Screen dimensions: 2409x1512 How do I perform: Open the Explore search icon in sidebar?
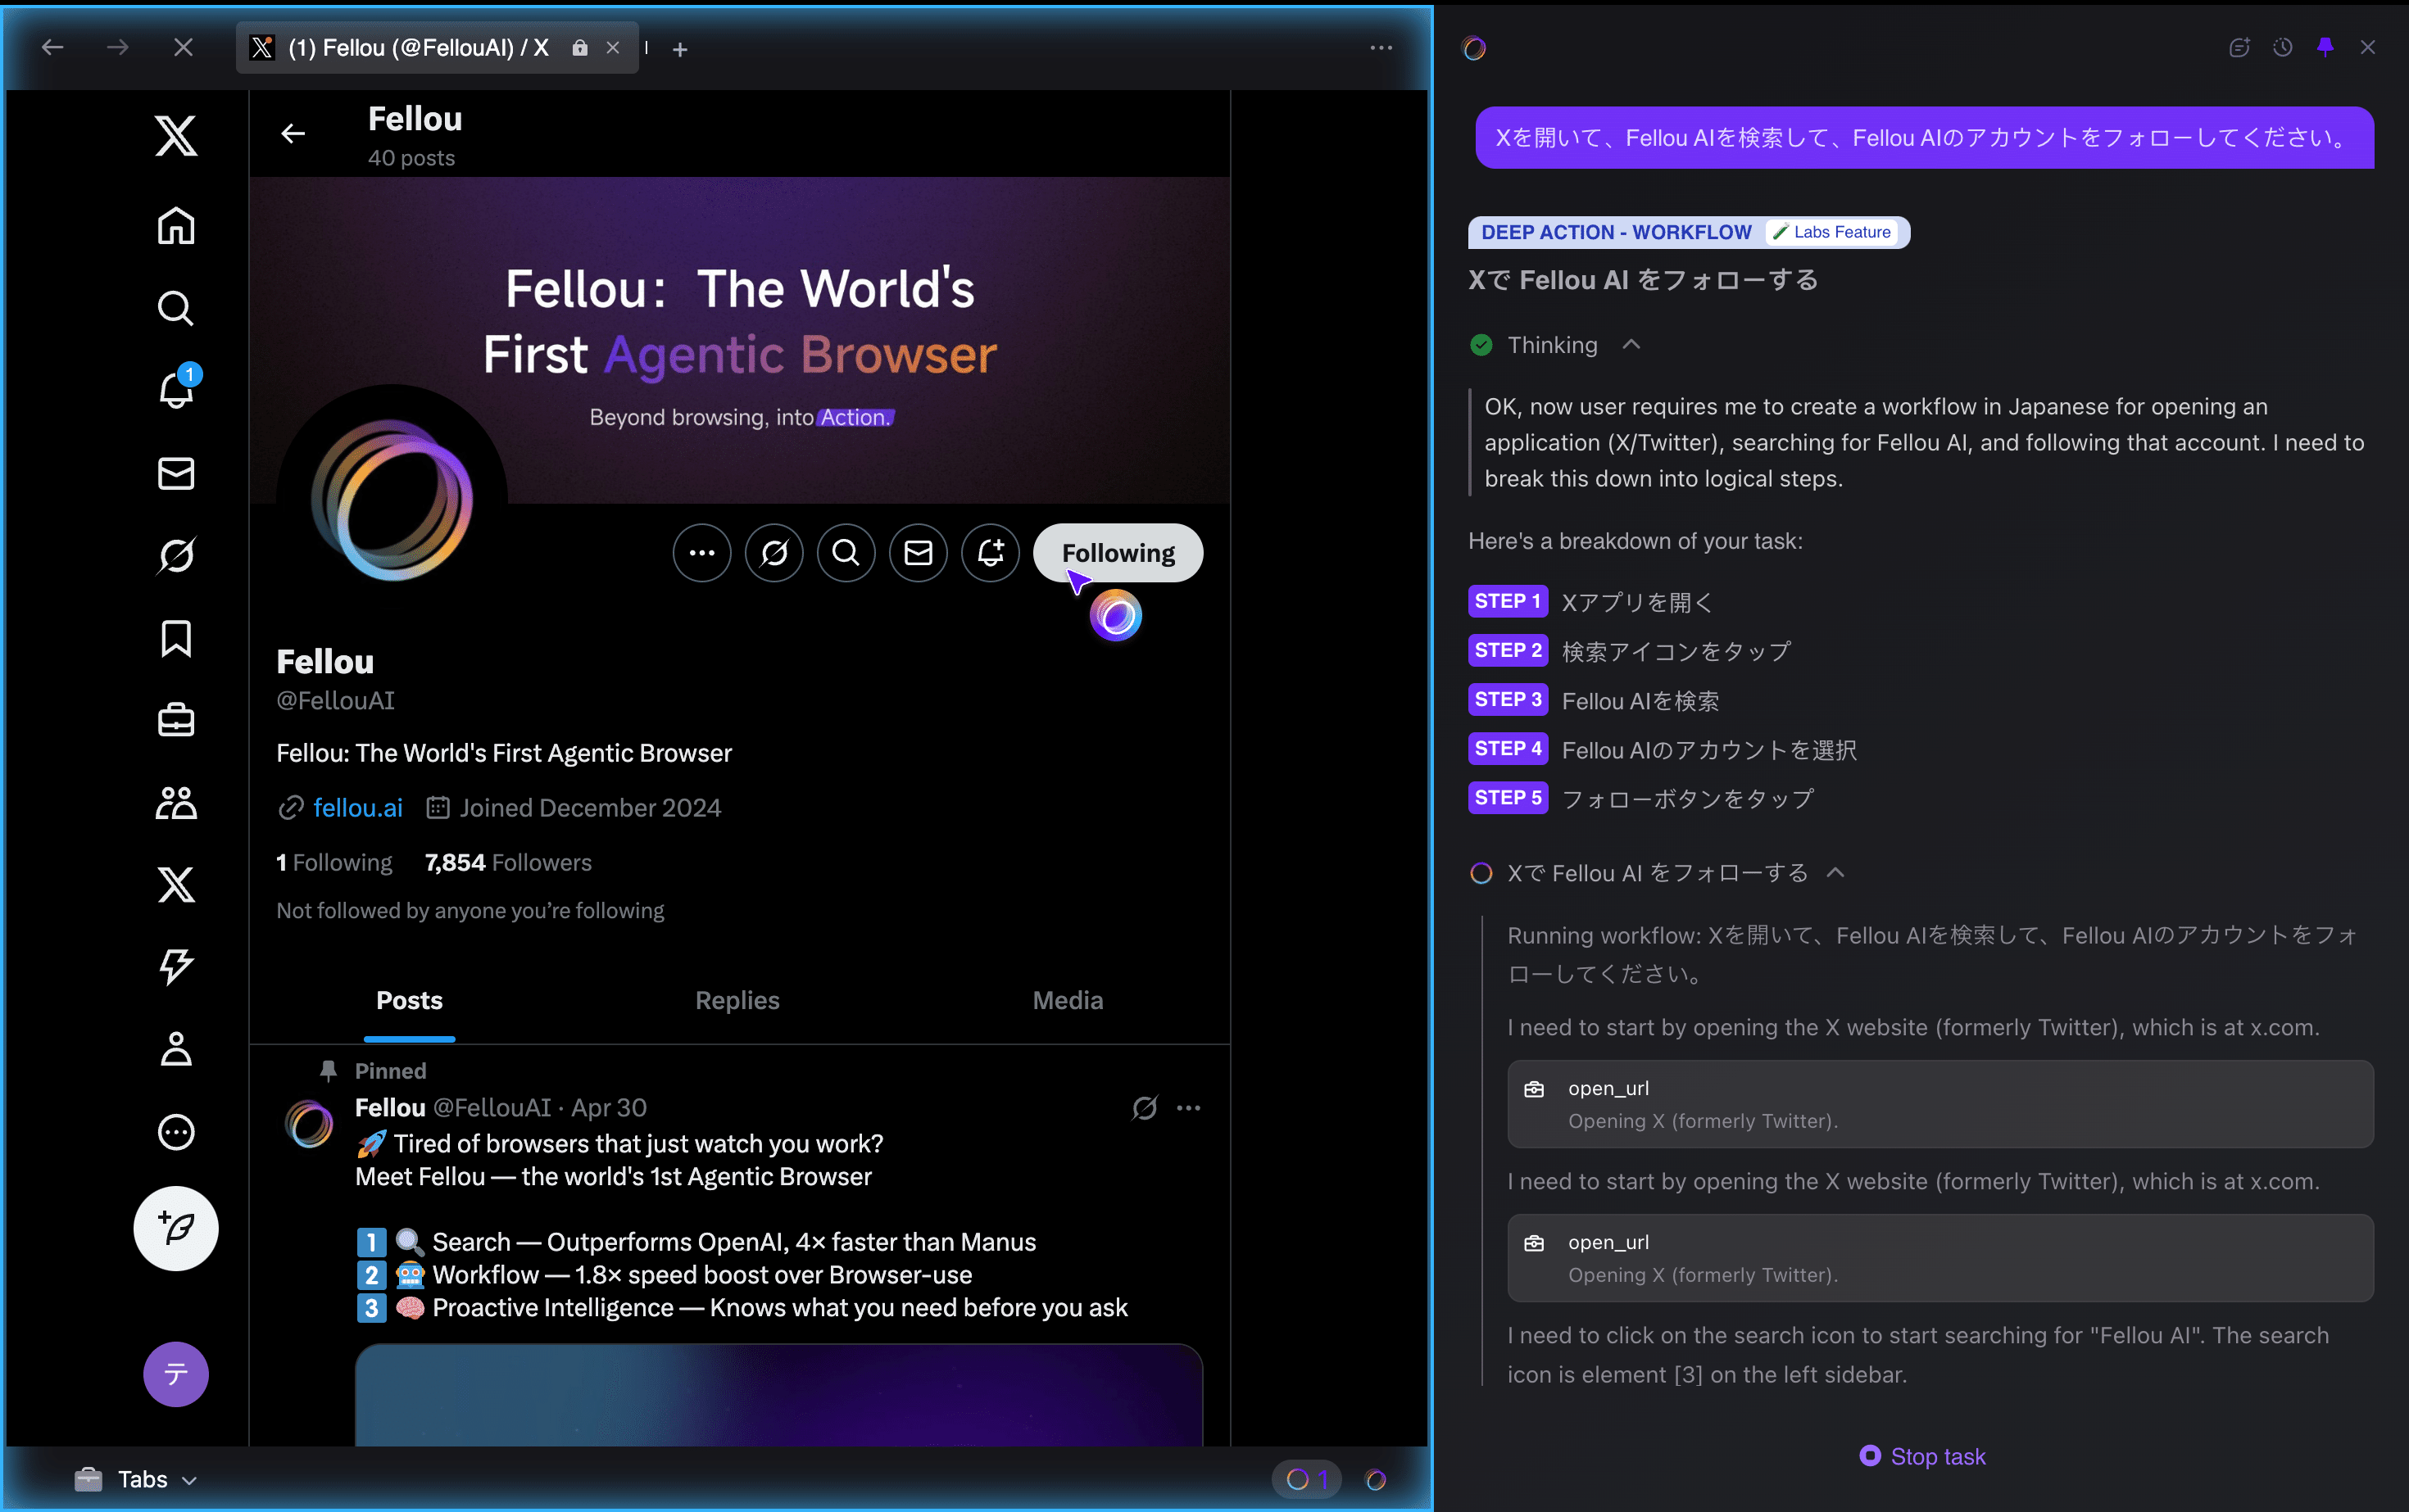pyautogui.click(x=176, y=308)
